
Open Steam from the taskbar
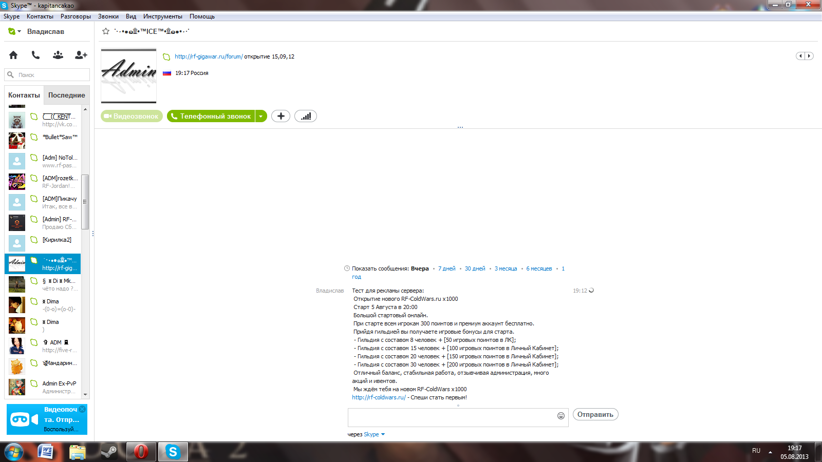tap(109, 452)
